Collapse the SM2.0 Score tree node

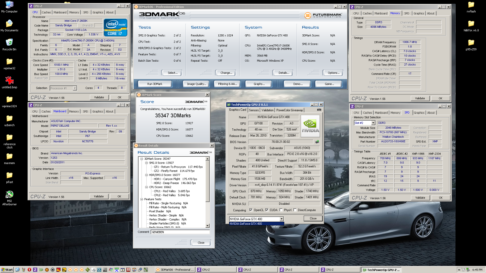[x=146, y=163]
